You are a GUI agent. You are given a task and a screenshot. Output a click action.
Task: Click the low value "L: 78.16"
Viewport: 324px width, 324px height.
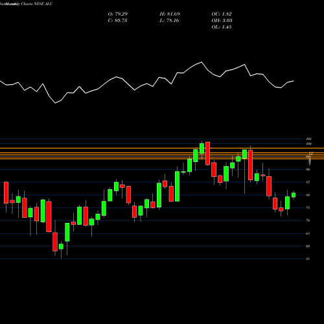point(169,21)
